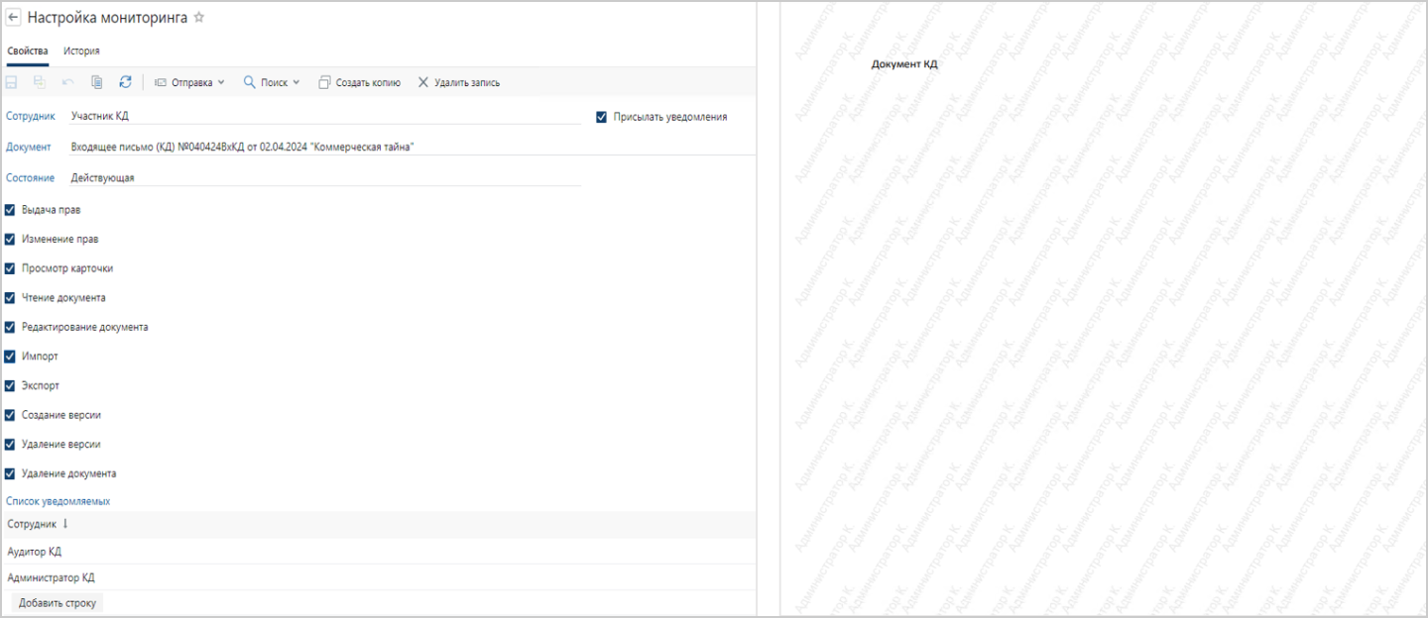Disable the Редактирование документа checkbox
This screenshot has width=1428, height=618.
click(x=10, y=327)
